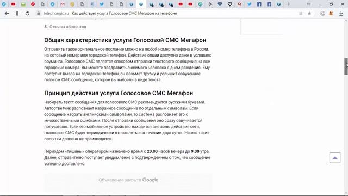Screen dimensions: 348x196
Task: Click the bold '20.00' time value
Action: pyautogui.click(x=152, y=151)
